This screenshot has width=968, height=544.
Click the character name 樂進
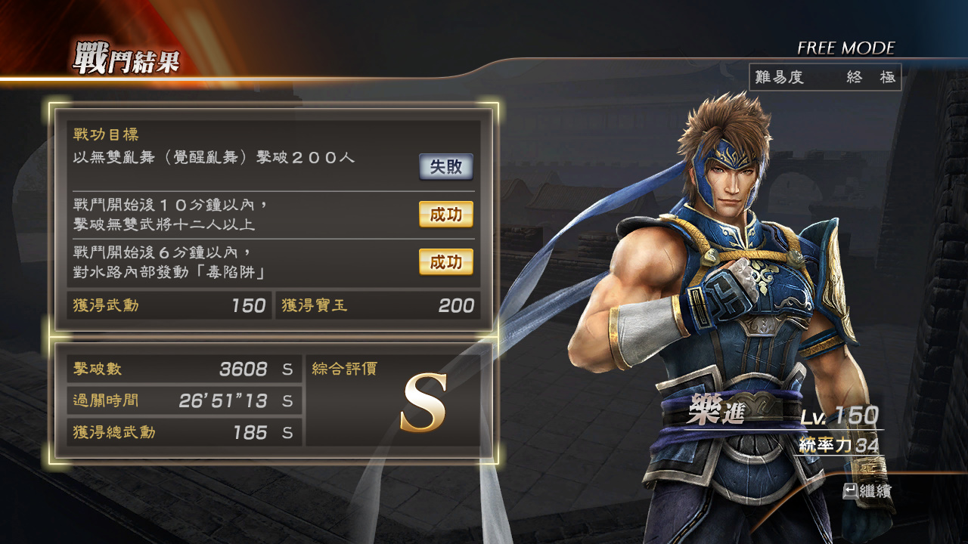tap(716, 410)
